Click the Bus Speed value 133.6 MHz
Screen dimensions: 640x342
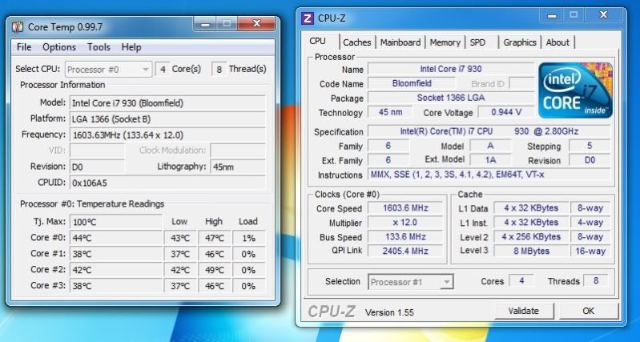pos(405,237)
